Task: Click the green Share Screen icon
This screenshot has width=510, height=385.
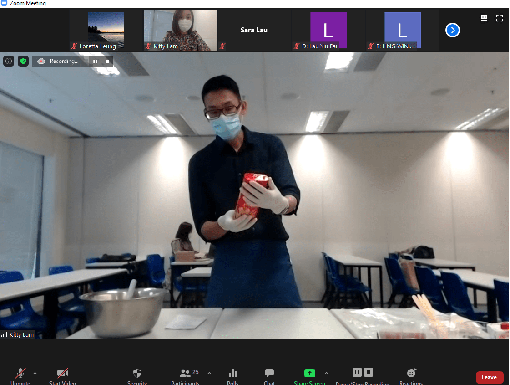Action: click(x=309, y=373)
